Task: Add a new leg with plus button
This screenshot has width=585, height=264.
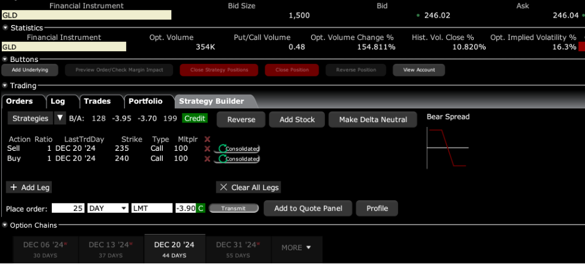Action: pos(29,187)
